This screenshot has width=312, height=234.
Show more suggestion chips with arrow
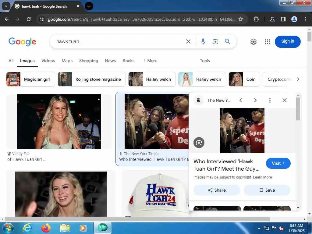[x=298, y=79]
